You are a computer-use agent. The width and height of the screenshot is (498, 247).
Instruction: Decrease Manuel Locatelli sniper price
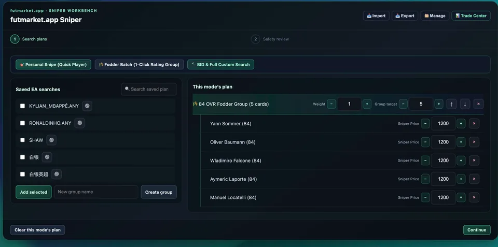pyautogui.click(x=425, y=197)
